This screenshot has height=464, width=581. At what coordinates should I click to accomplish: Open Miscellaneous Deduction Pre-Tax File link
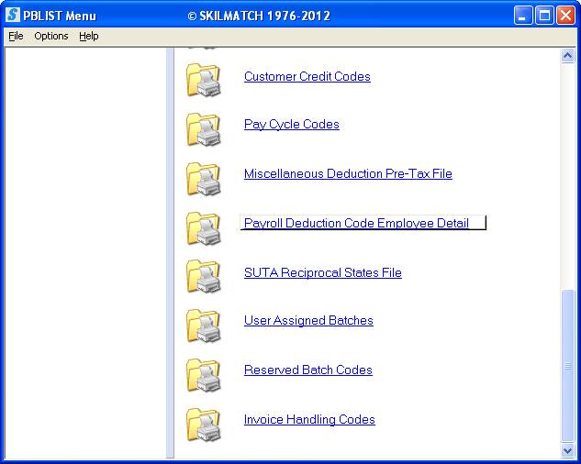pos(348,173)
